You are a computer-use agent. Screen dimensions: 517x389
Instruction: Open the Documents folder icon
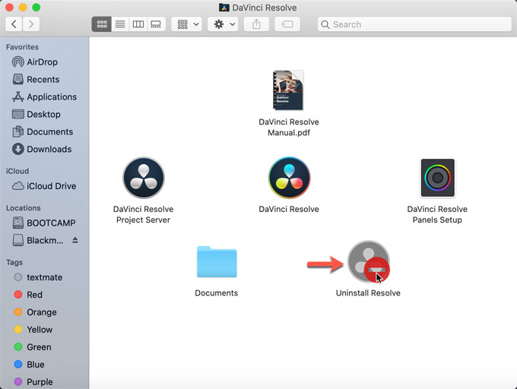click(216, 262)
